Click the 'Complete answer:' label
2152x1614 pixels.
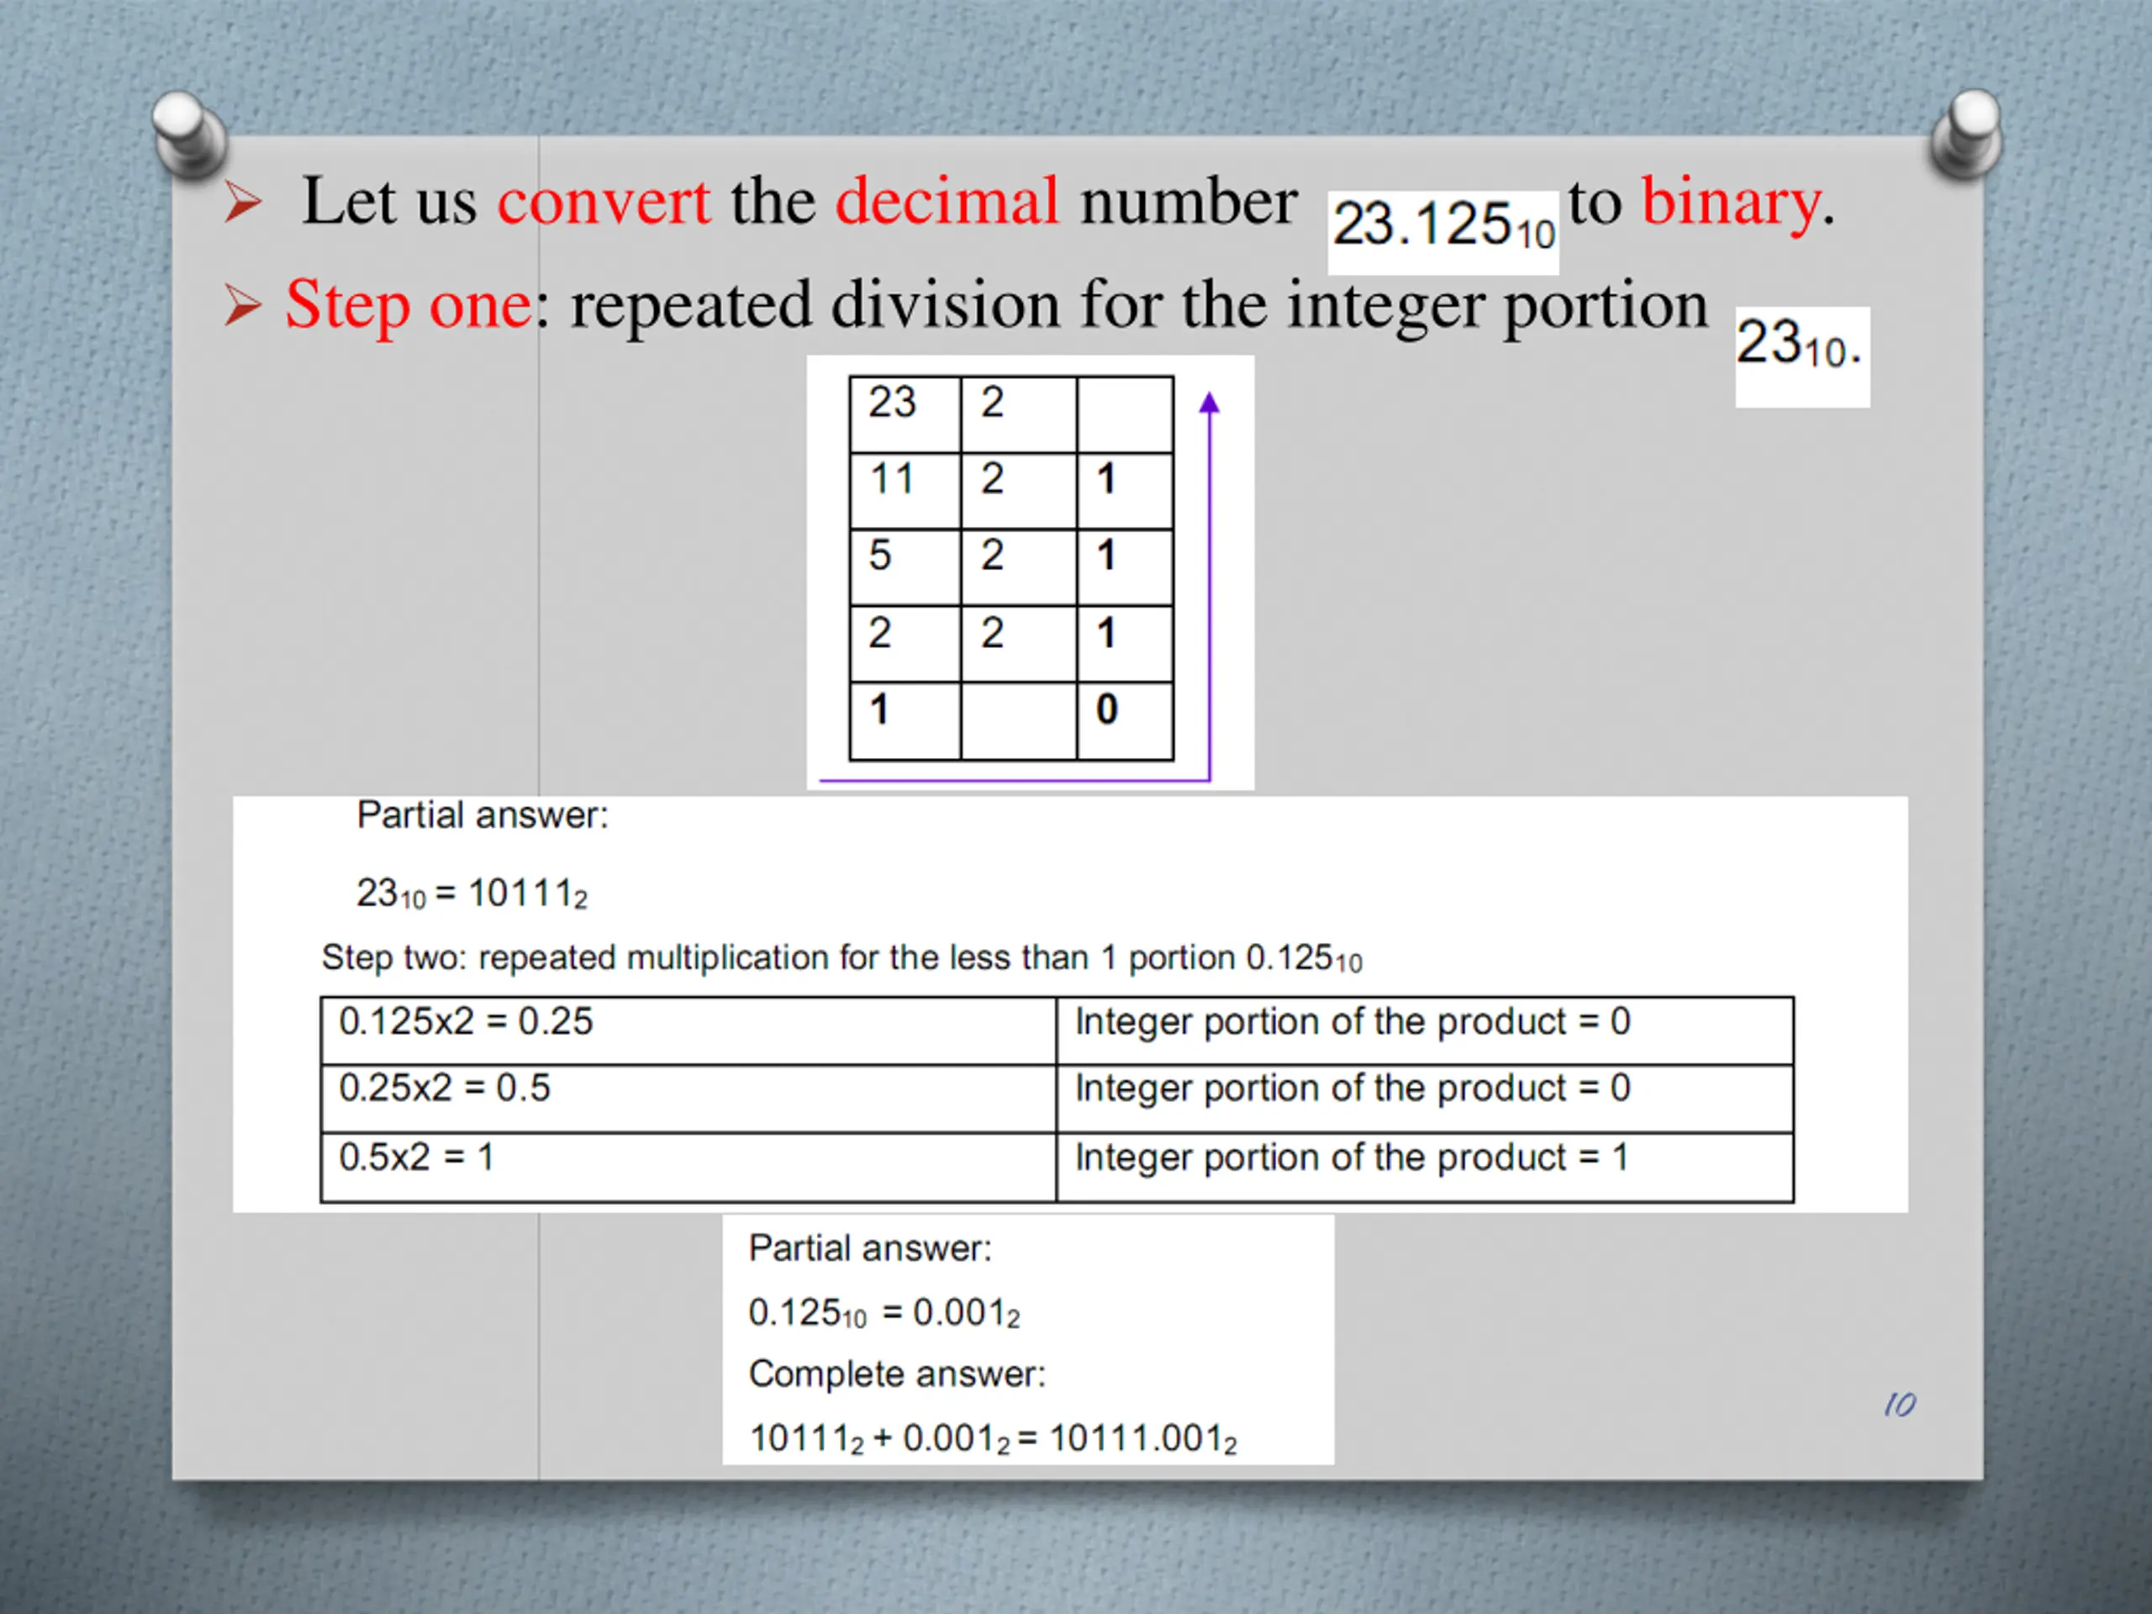pyautogui.click(x=897, y=1374)
